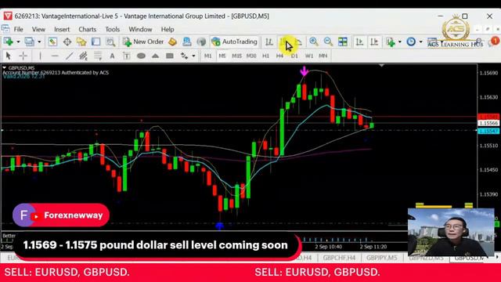This screenshot has height=282, width=501.
Task: Open the Strategy Tester icon
Action: [110, 42]
